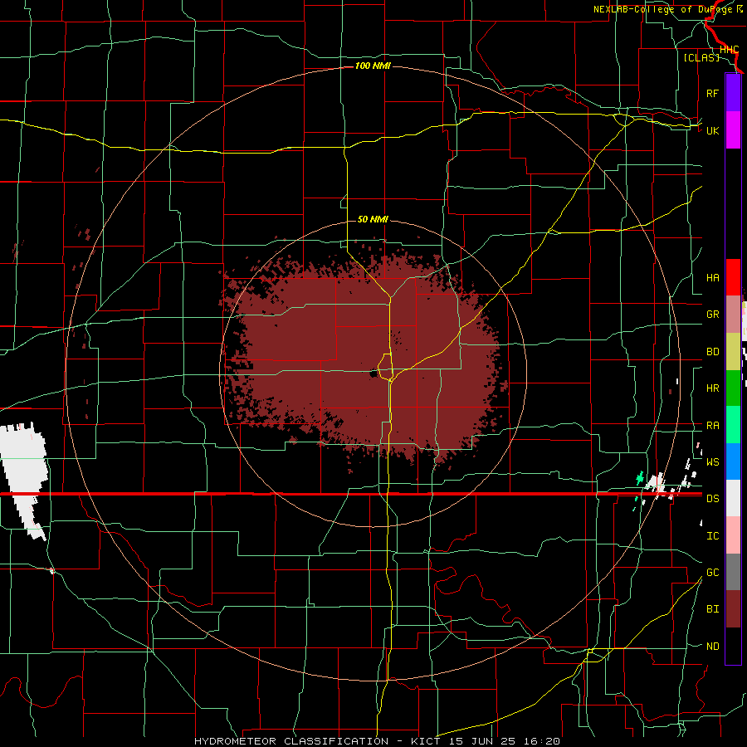Click the purple RF legend color swatch
The image size is (747, 747).
[x=733, y=93]
